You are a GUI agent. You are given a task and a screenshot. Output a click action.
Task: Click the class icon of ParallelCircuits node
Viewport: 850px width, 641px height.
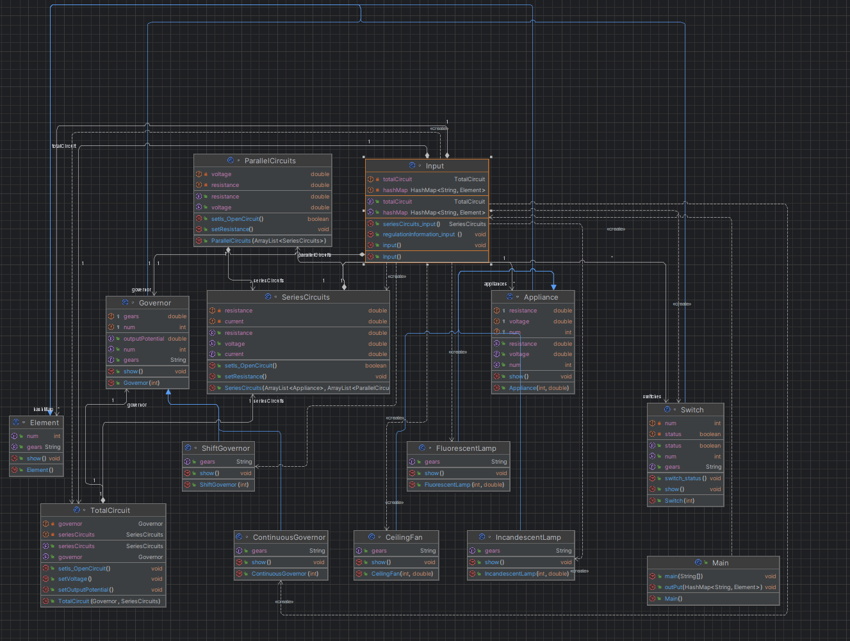(231, 160)
